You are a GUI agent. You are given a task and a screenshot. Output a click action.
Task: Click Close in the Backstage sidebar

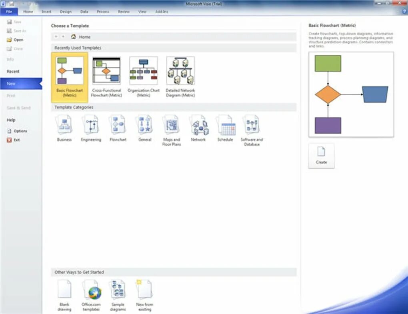tap(15, 49)
